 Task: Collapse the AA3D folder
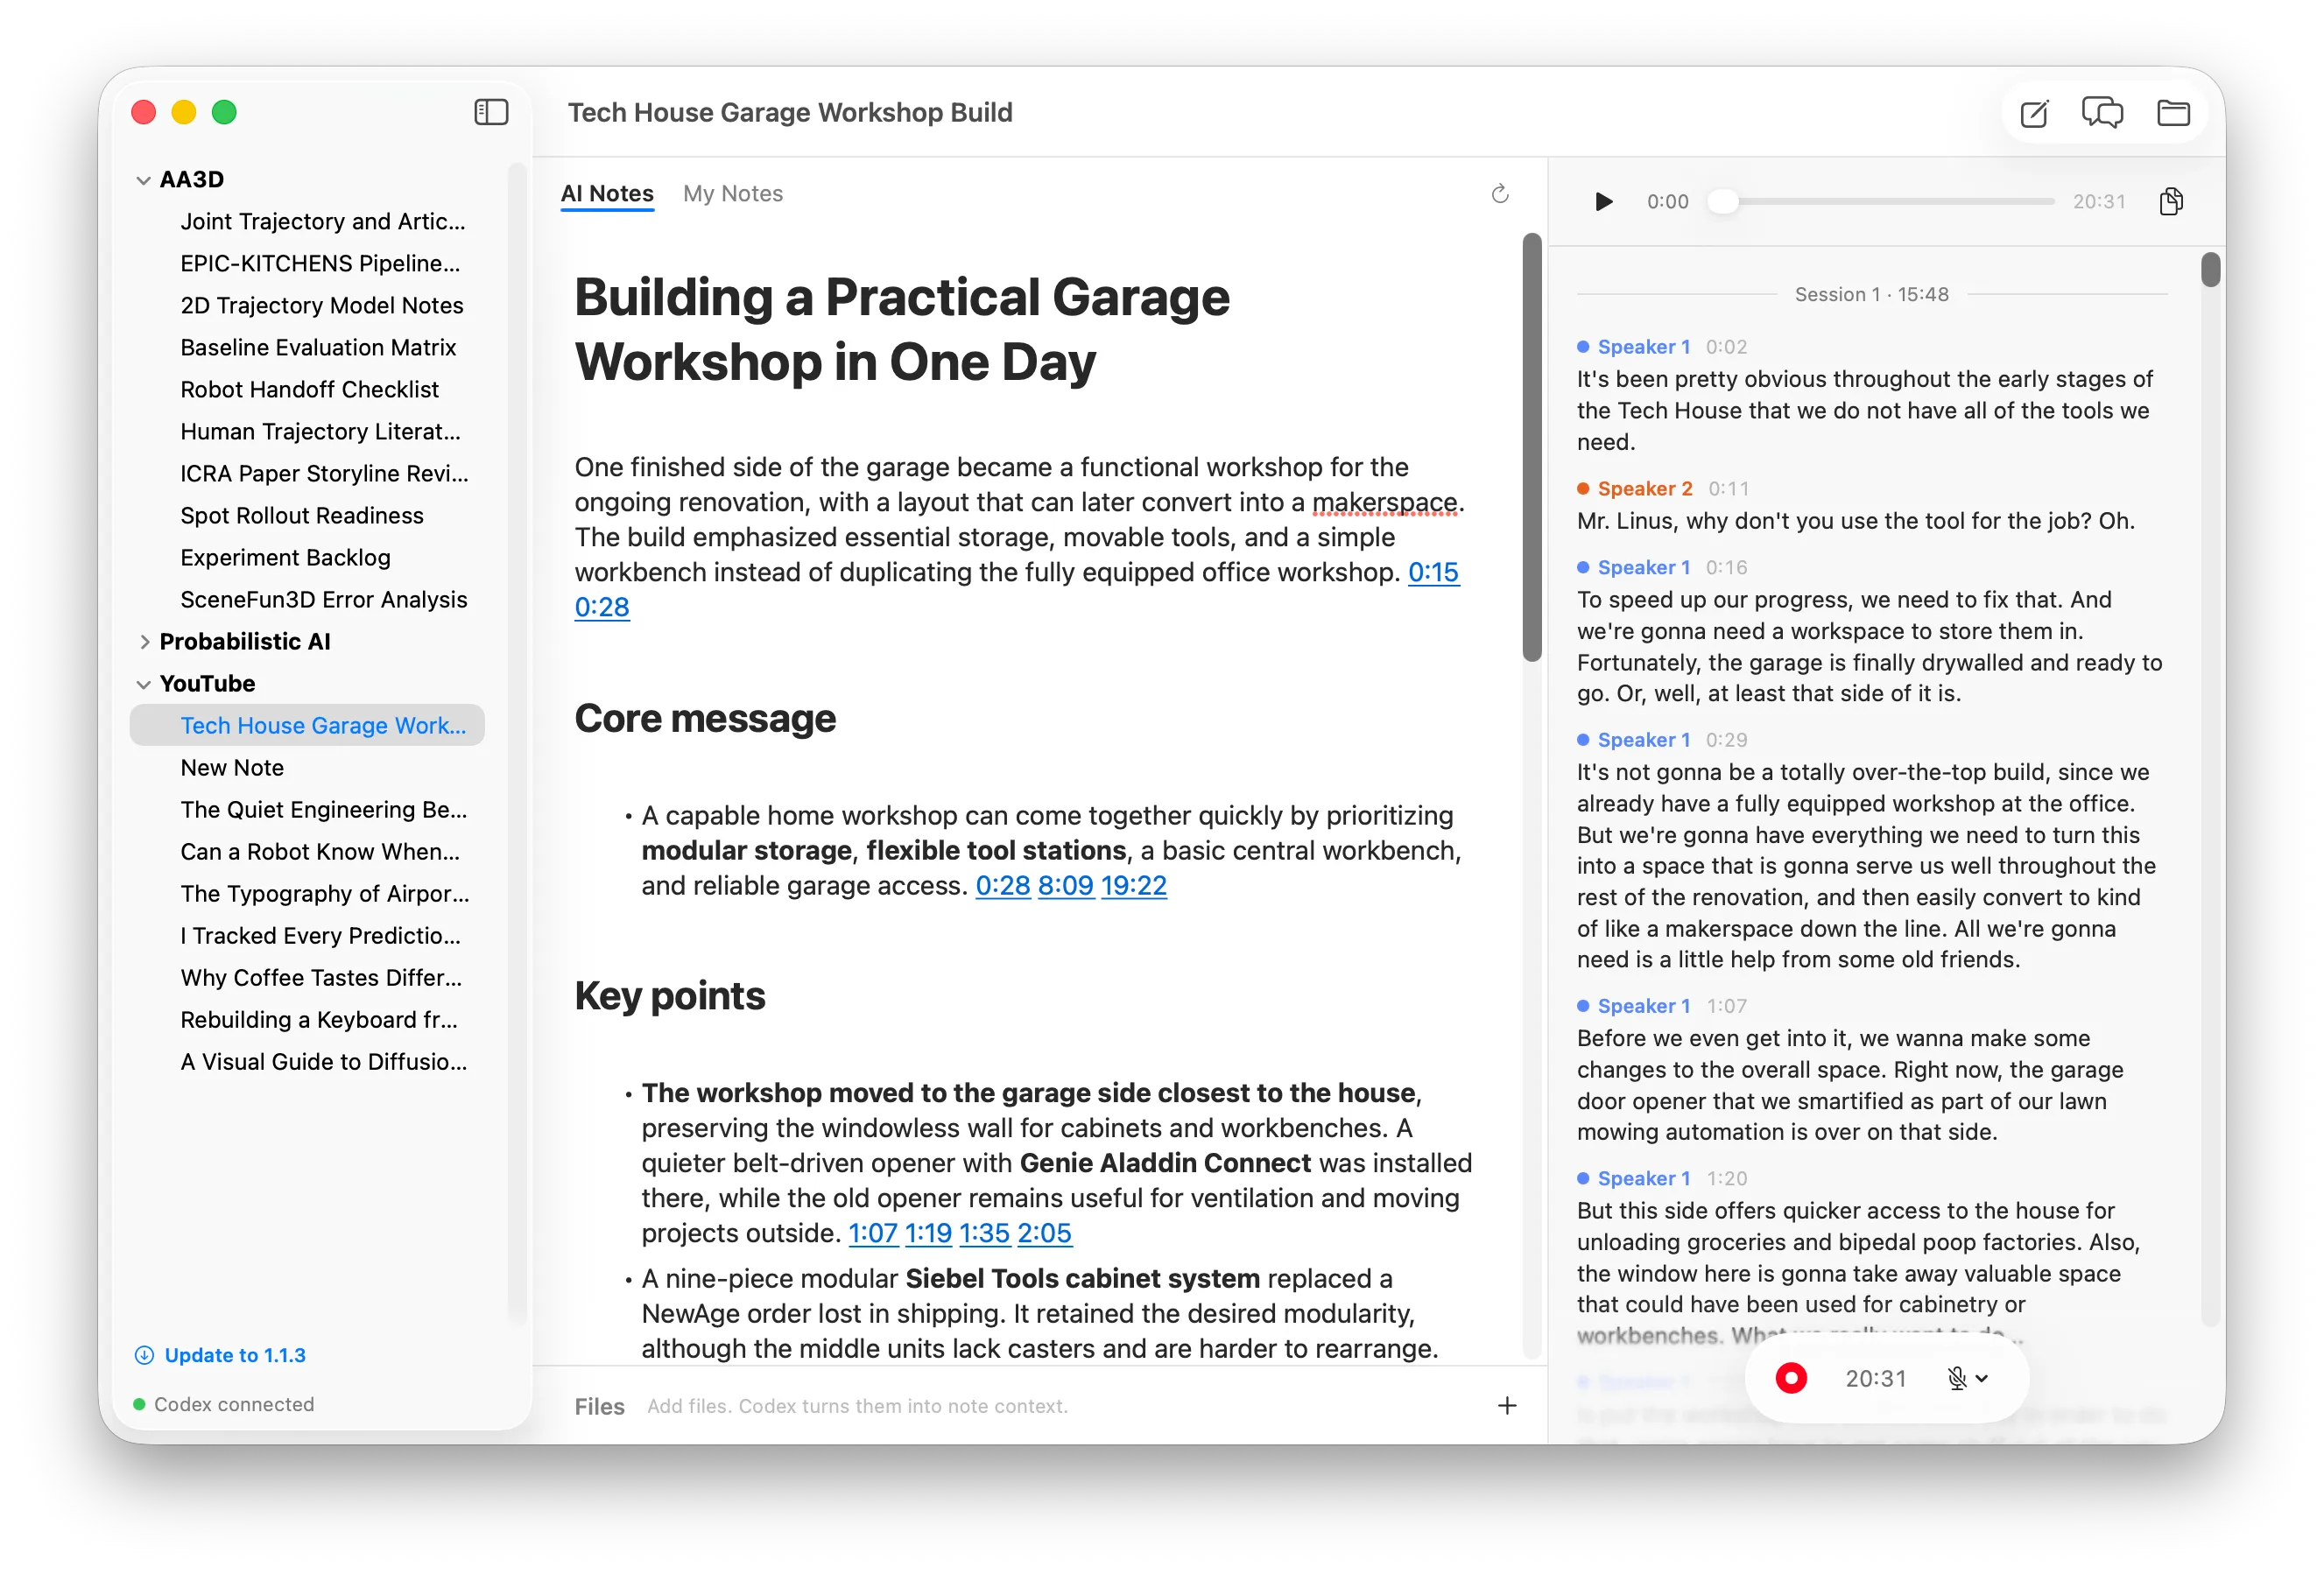[144, 180]
